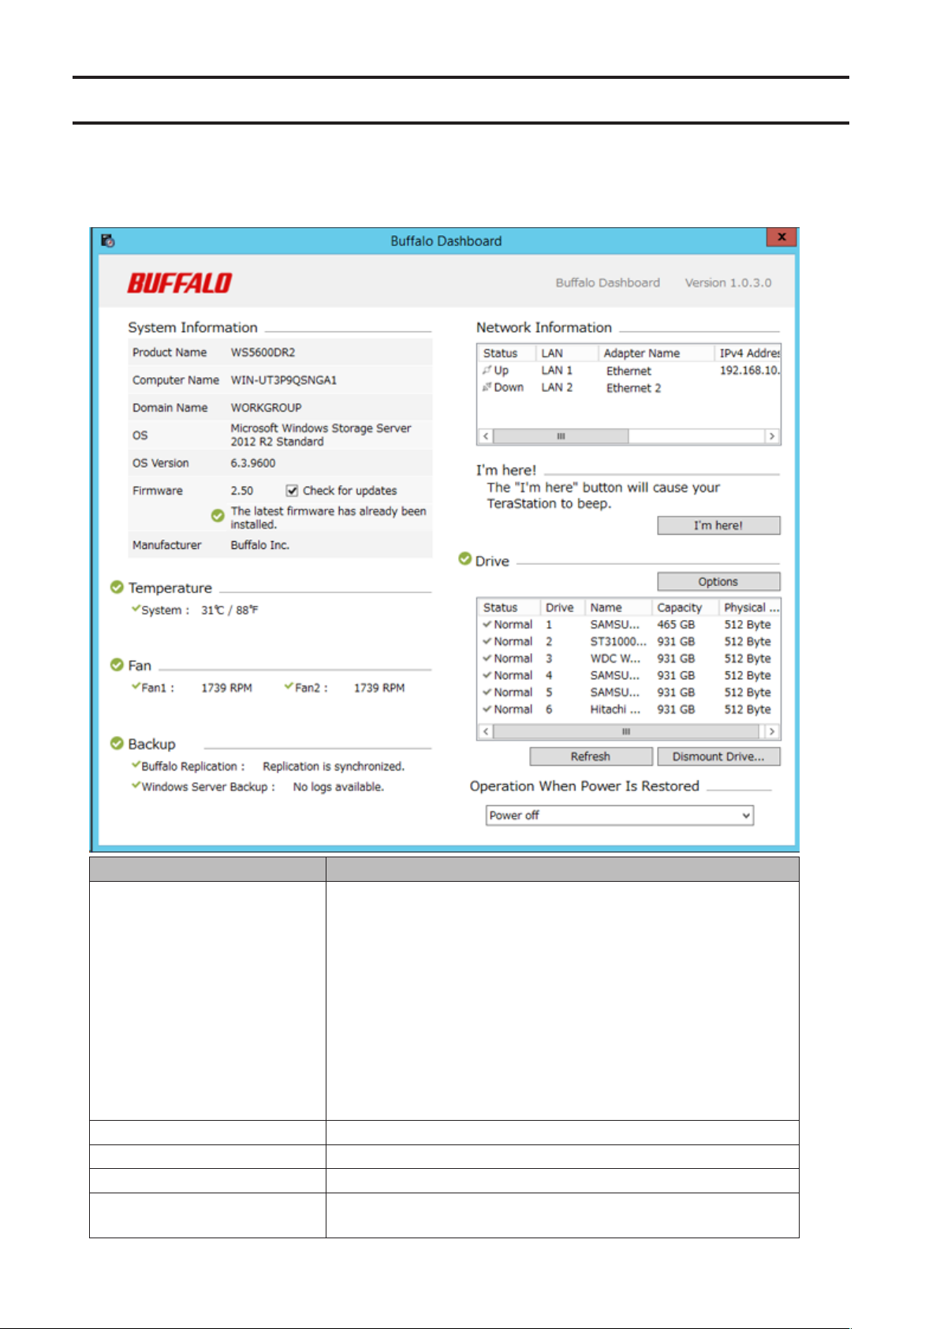Click the Buffalo Dashboard title bar app icon

pos(108,241)
